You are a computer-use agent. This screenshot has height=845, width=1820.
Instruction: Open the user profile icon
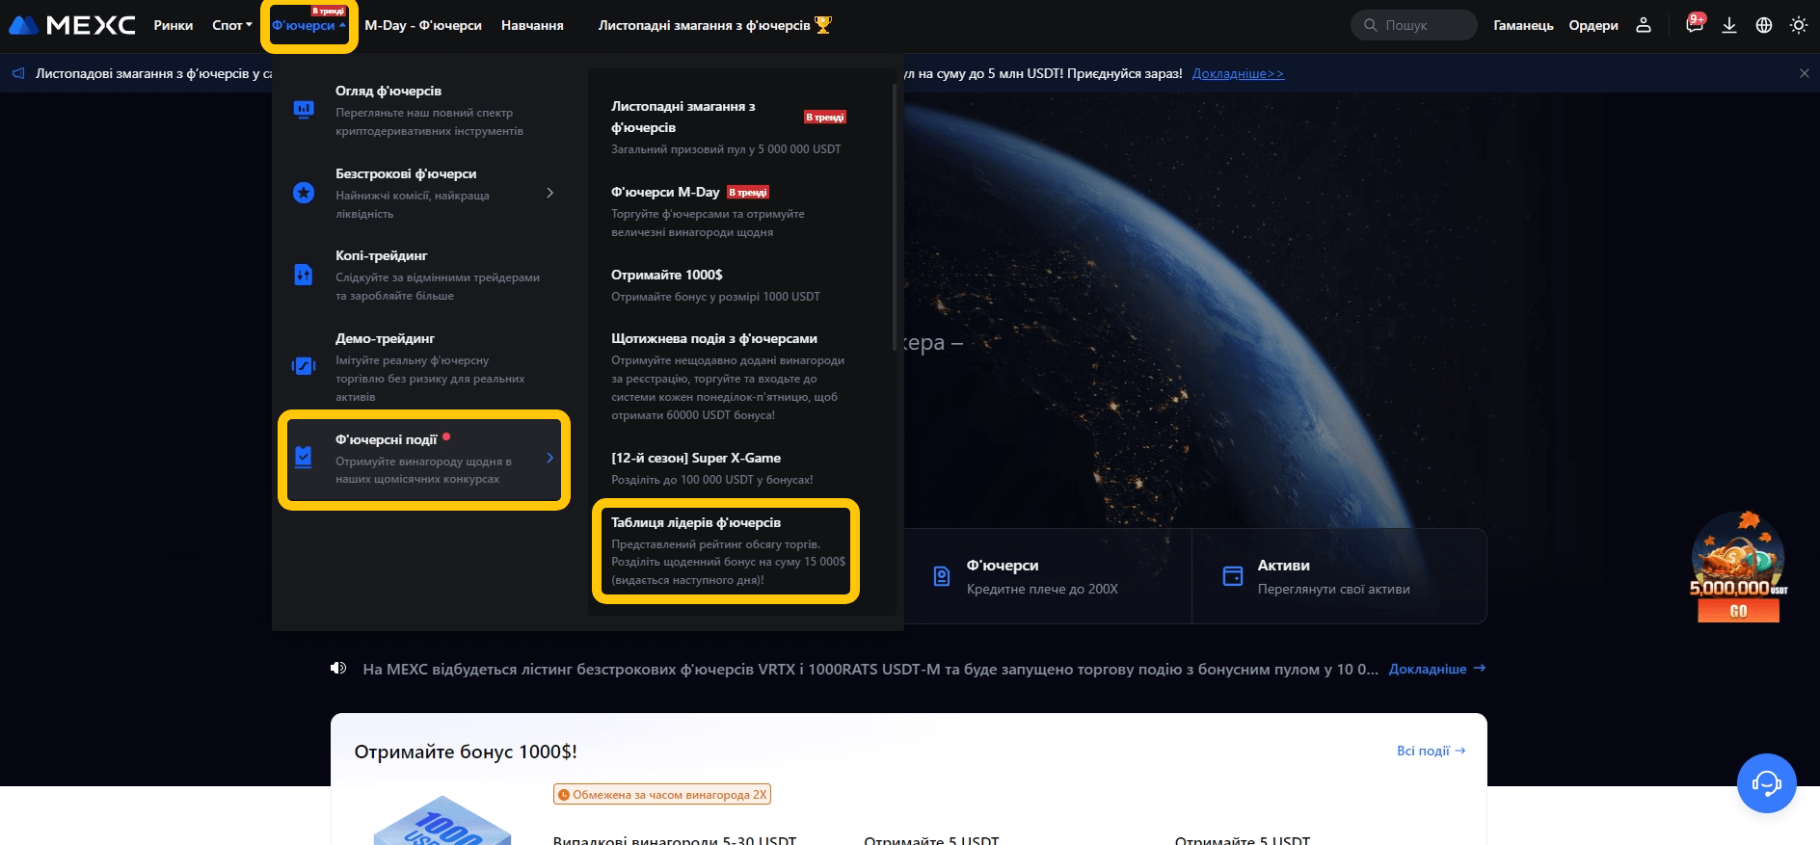(x=1644, y=25)
